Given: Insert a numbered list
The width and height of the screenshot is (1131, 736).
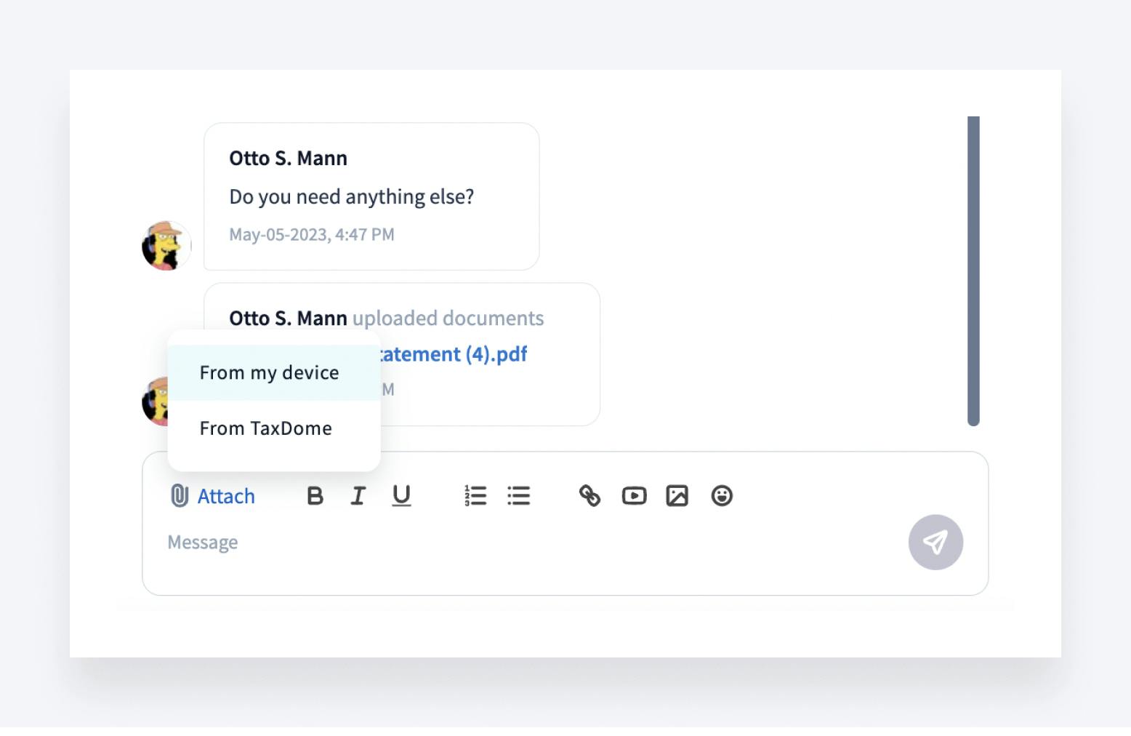Looking at the screenshot, I should 475,496.
